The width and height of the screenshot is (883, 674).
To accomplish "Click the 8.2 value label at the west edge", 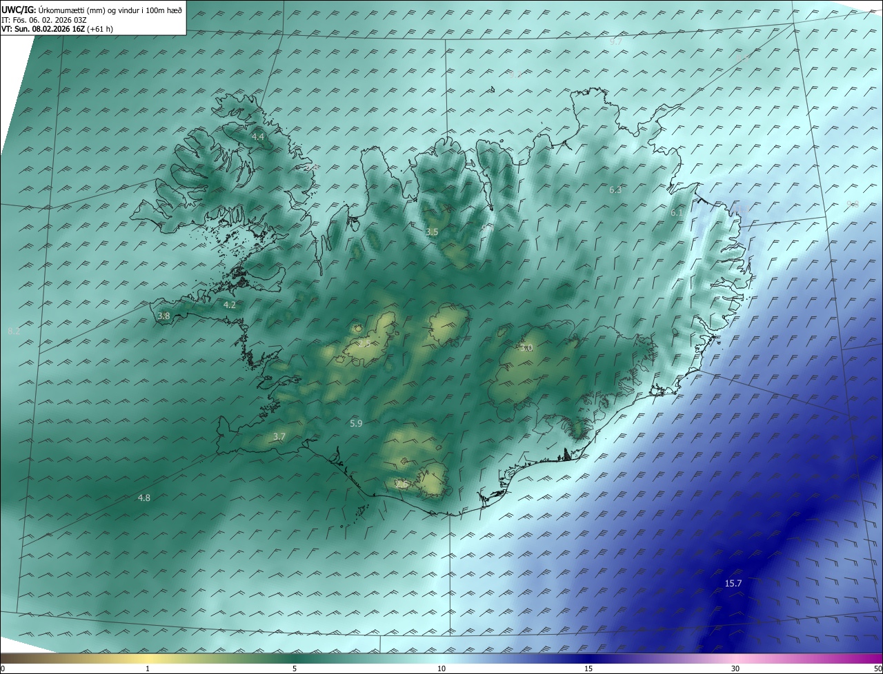I will (14, 331).
